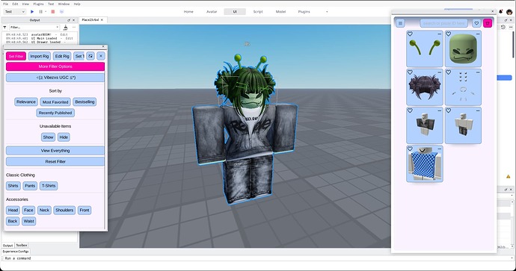Open the Output panel more options
The height and width of the screenshot is (271, 516).
pos(74,28)
